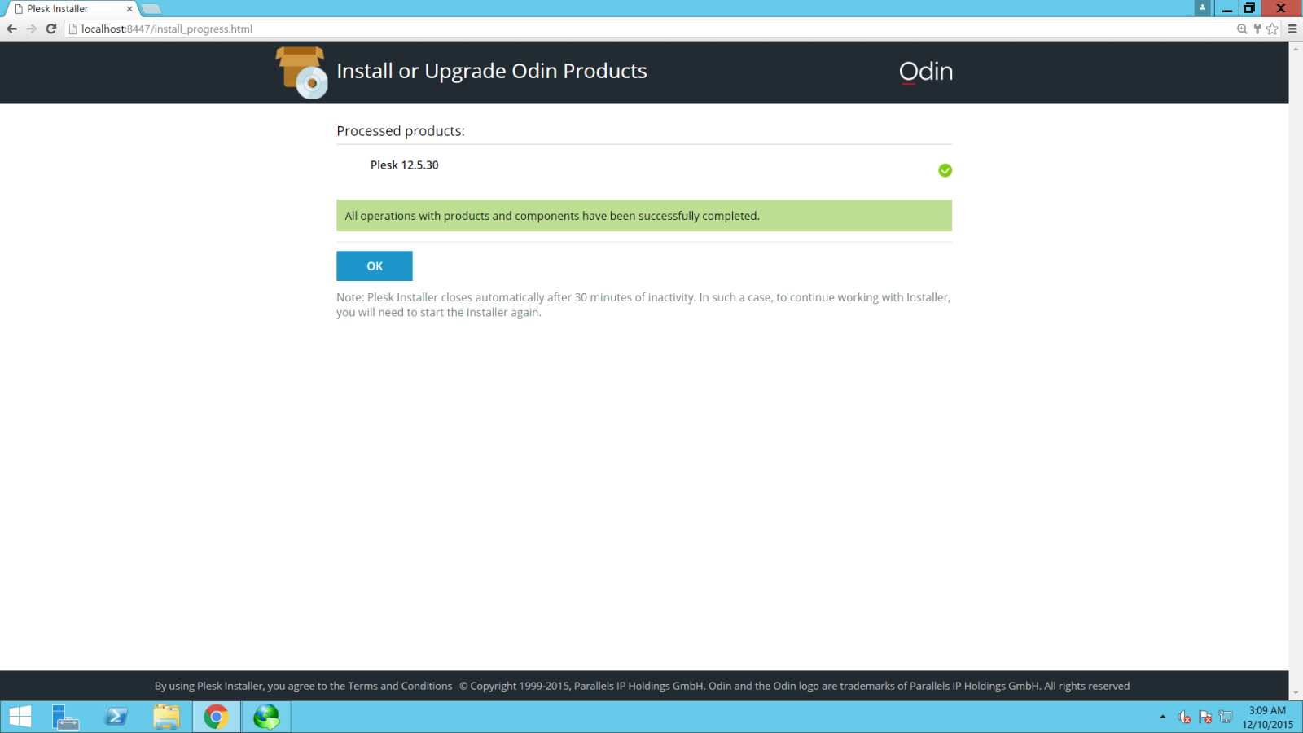This screenshot has width=1303, height=733.
Task: Switch to Chrome on the taskbar
Action: click(x=217, y=717)
